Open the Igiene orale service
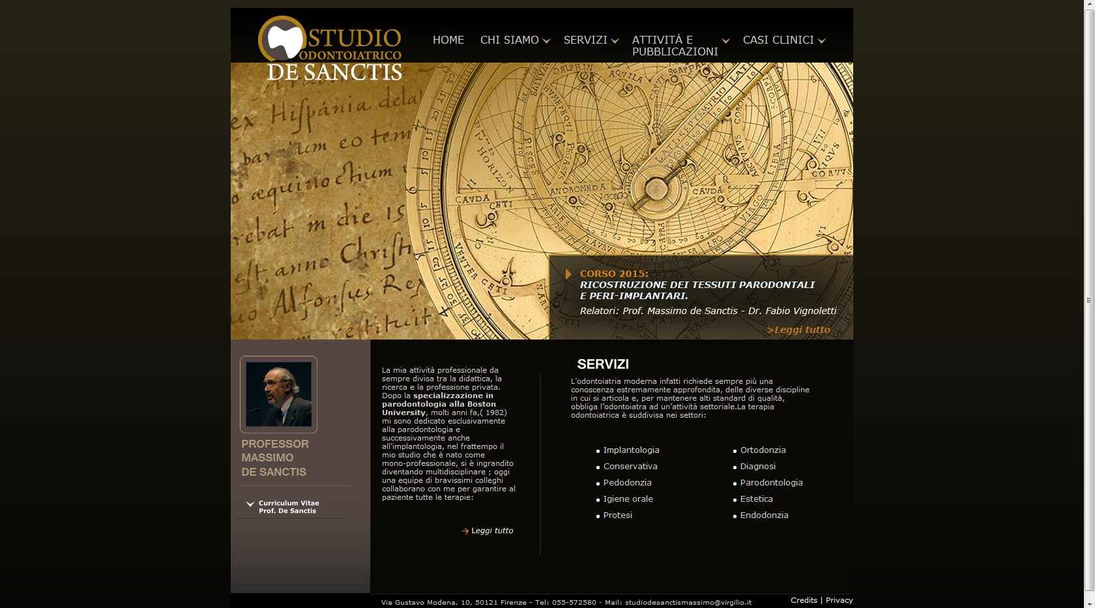This screenshot has height=608, width=1095. [628, 499]
